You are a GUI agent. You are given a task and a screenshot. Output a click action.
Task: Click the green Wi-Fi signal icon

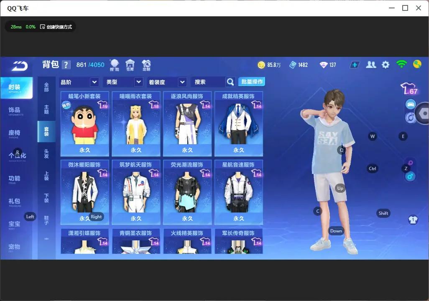401,64
